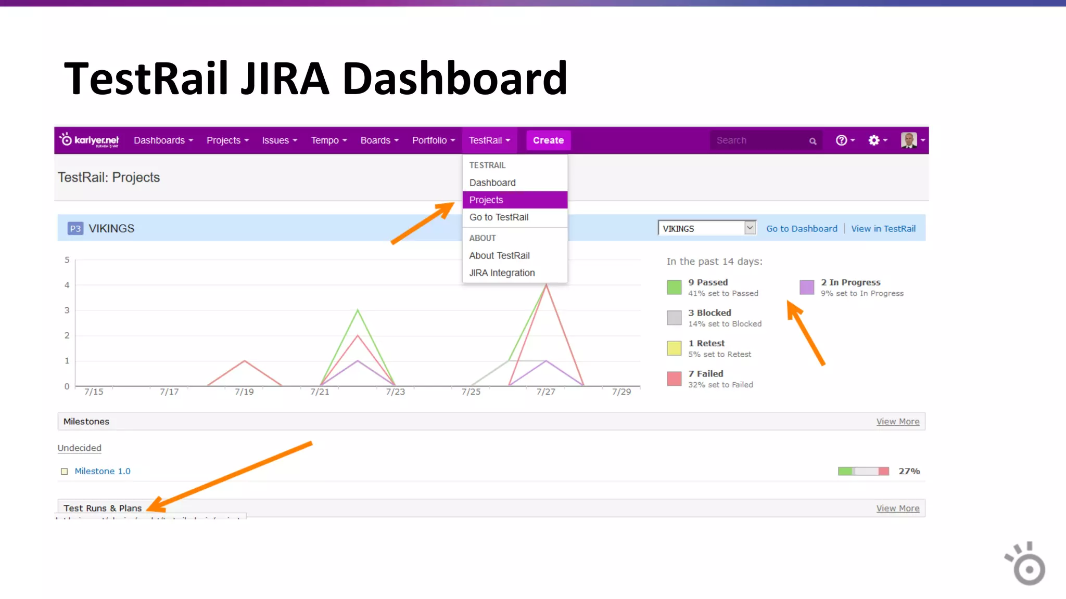
Task: Select Projects in TestRail menu
Action: (x=515, y=200)
